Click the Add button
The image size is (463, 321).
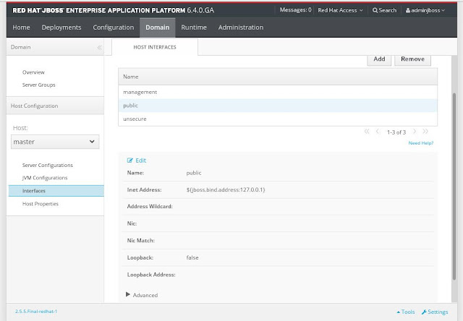tap(379, 59)
